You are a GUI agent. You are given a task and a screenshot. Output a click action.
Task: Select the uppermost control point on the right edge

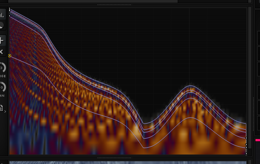point(246,138)
